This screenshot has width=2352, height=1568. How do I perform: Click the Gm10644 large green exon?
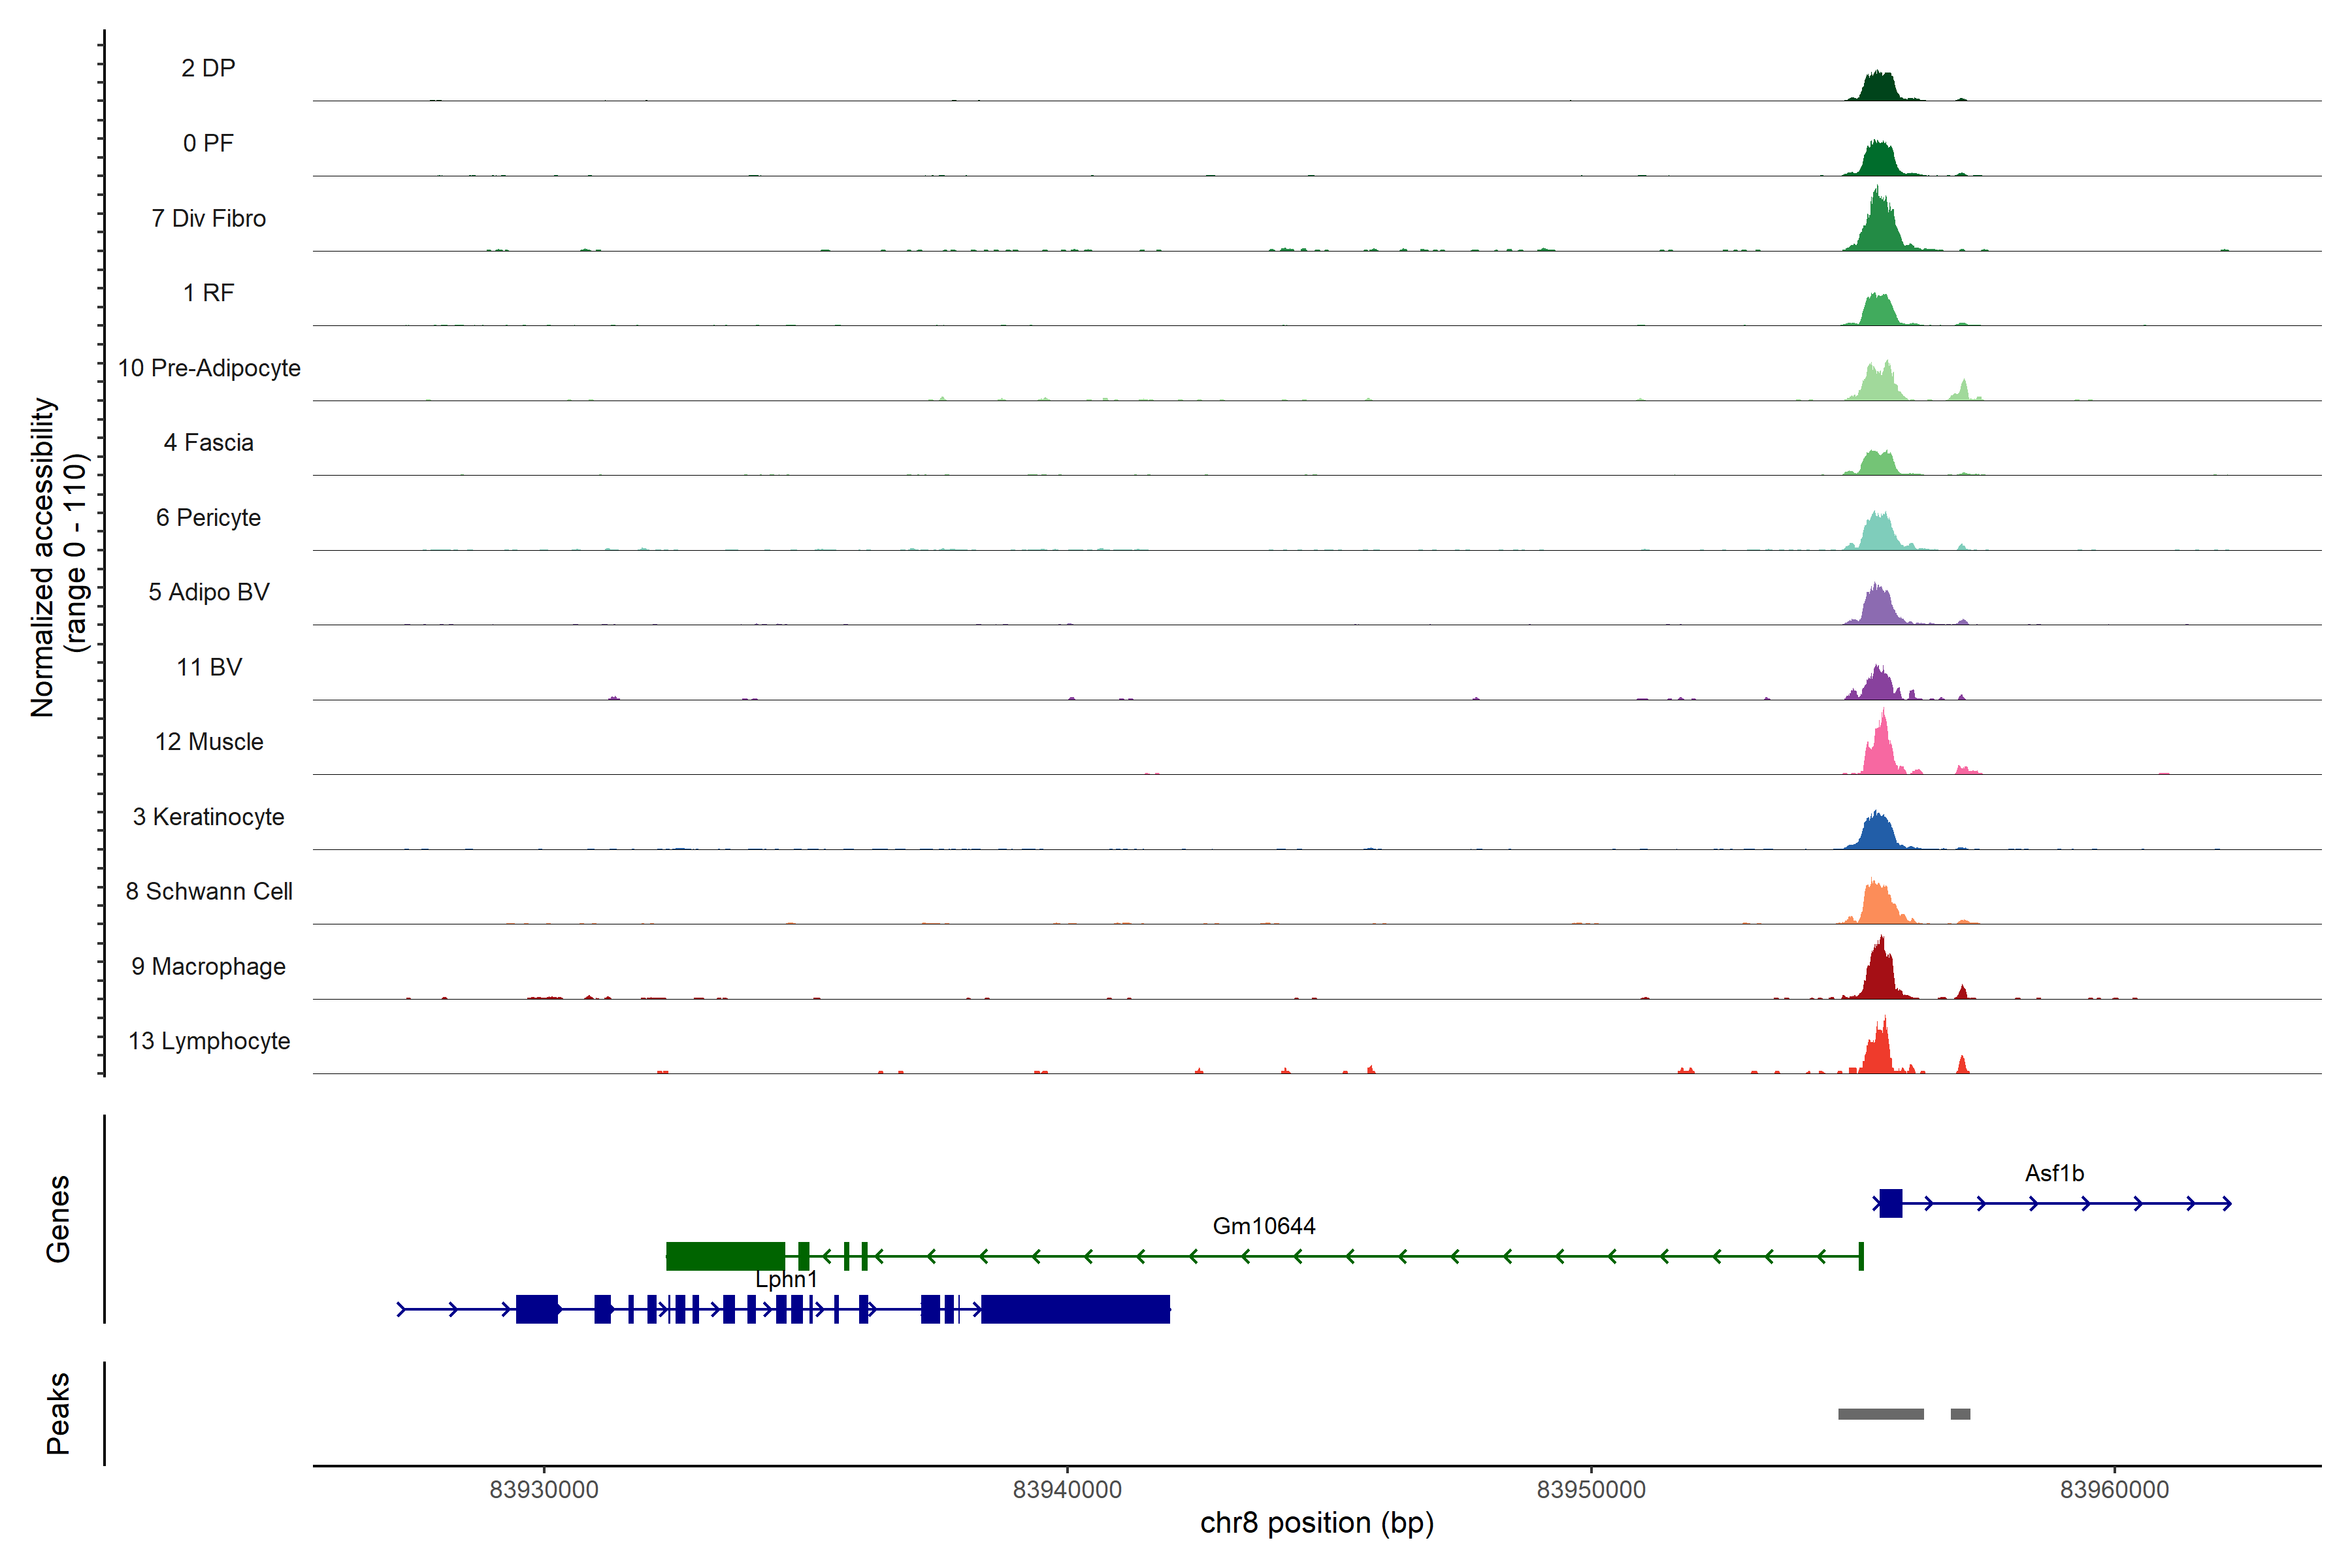[725, 1256]
